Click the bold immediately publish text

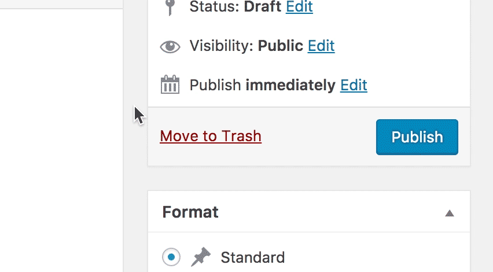coord(290,85)
